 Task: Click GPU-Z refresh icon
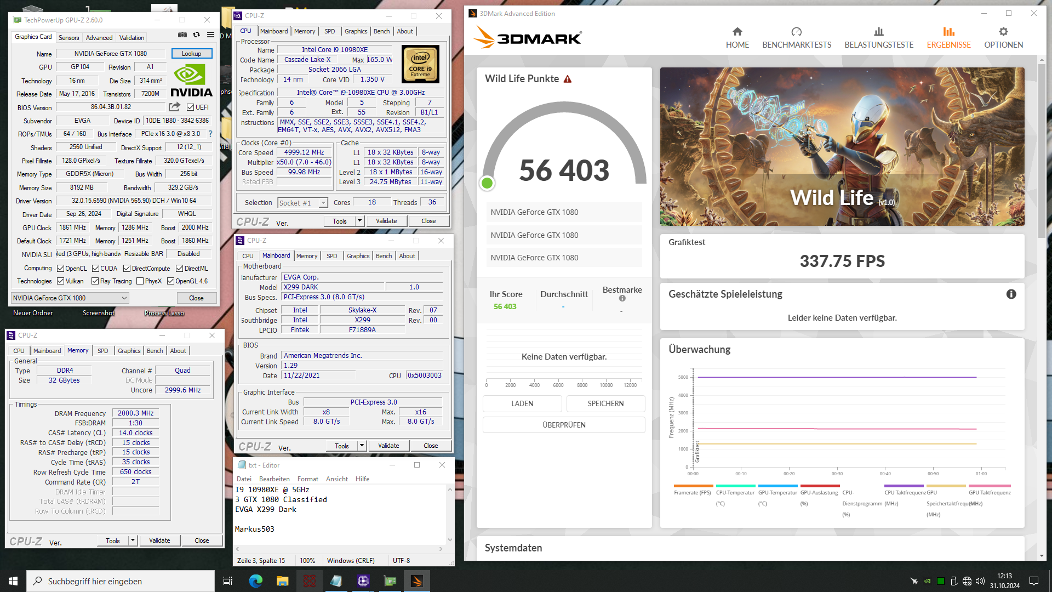[x=197, y=35]
